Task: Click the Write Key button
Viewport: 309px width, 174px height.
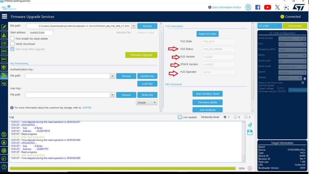Action: (x=147, y=95)
